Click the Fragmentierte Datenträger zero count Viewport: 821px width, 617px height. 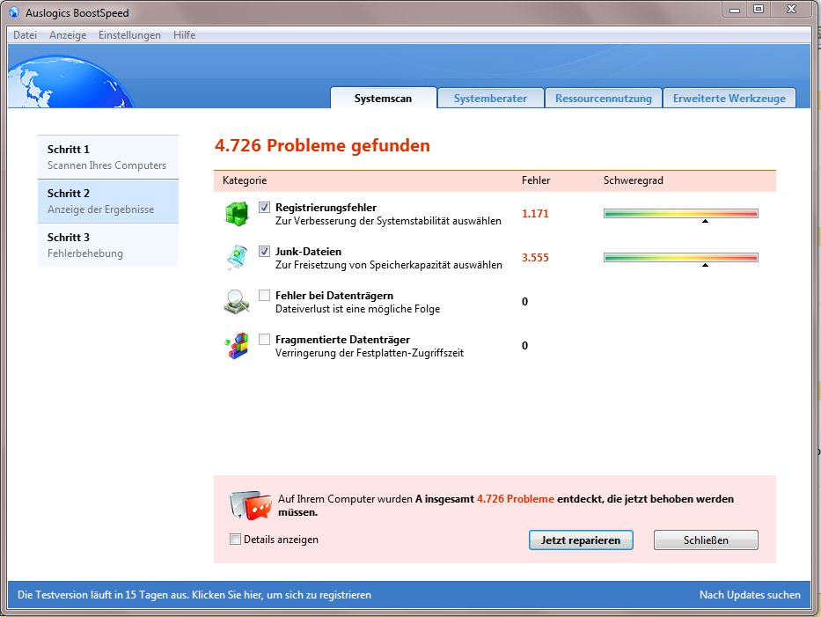[x=524, y=346]
